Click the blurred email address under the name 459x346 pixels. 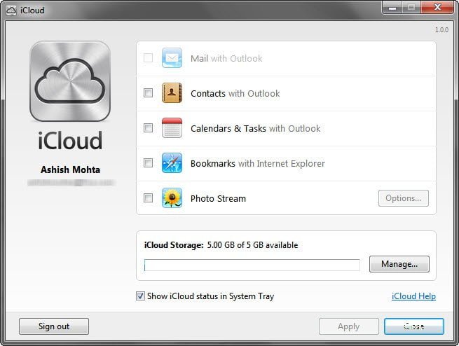coord(71,183)
